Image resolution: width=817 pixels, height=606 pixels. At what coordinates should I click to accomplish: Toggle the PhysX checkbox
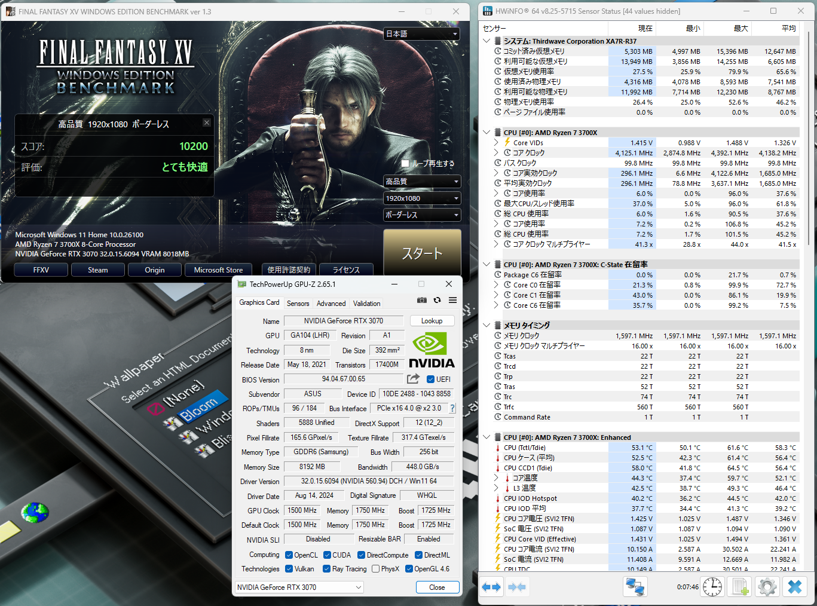tap(375, 569)
